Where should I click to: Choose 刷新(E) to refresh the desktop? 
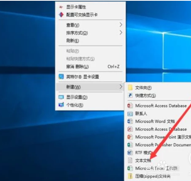pyautogui.click(x=90, y=41)
